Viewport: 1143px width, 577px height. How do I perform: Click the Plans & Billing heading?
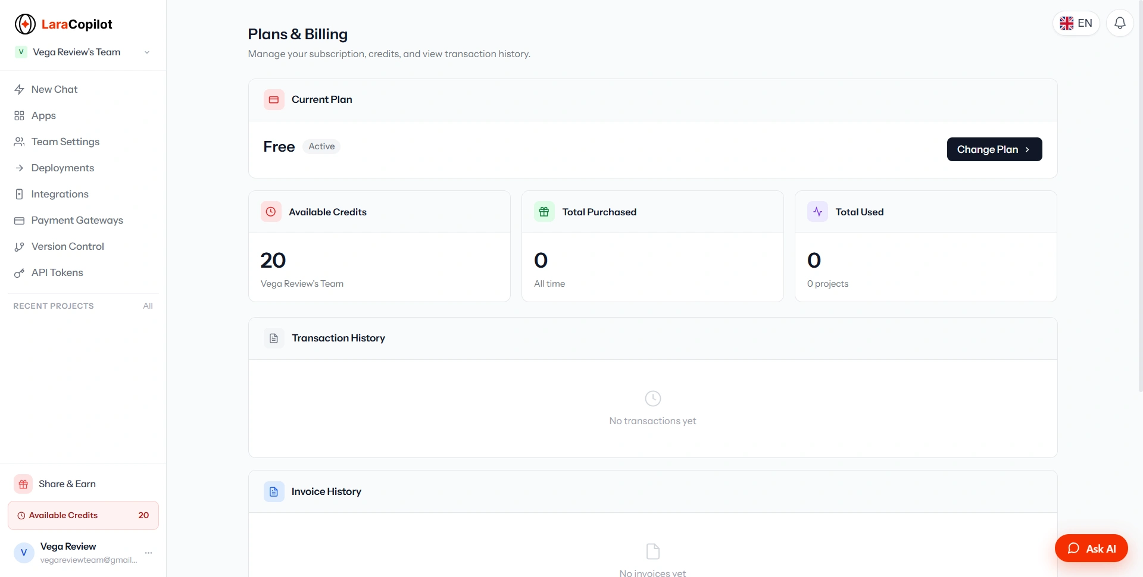click(298, 35)
